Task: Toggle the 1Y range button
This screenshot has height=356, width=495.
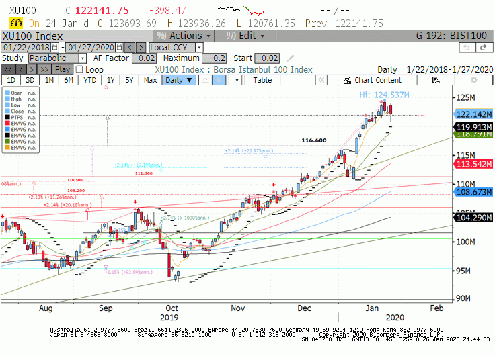Action: tap(111, 80)
